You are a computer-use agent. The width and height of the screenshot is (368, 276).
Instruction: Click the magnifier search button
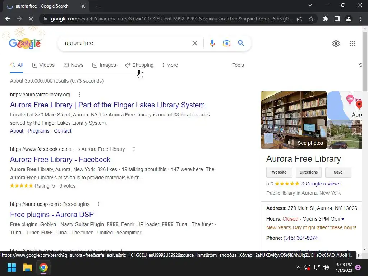tap(241, 43)
